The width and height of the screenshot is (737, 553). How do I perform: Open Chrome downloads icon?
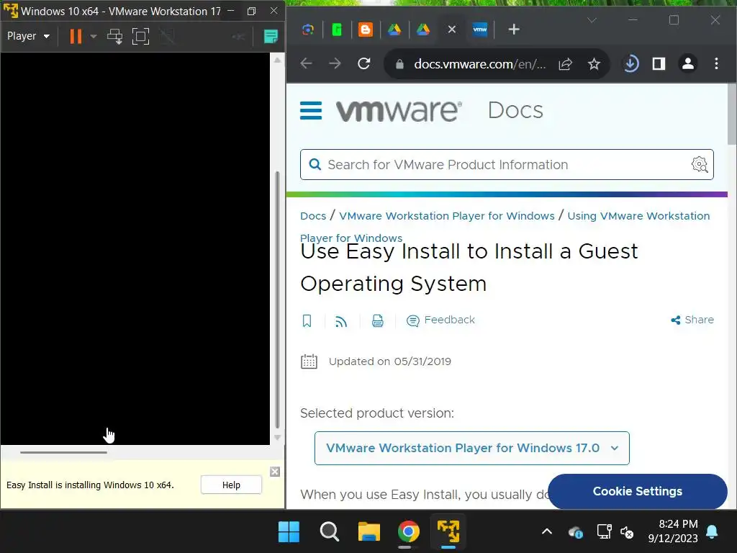coord(630,63)
